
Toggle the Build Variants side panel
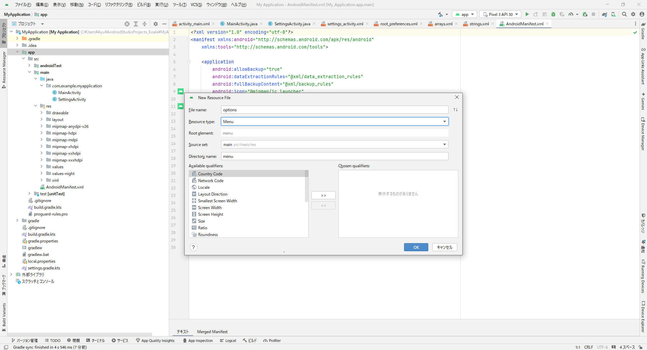pos(4,317)
